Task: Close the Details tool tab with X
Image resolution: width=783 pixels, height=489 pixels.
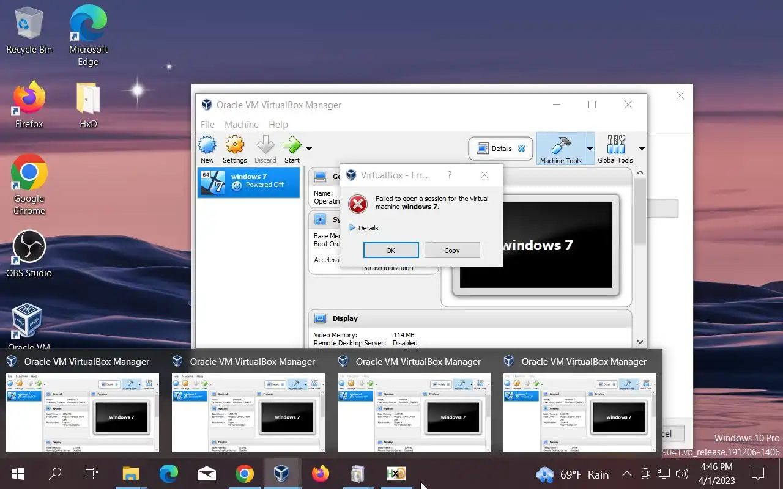Action: click(x=521, y=148)
